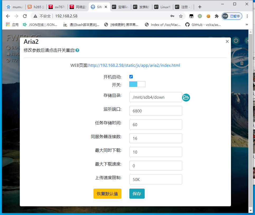This screenshot has height=215, width=255.
Task: Click the HDD trash can icon
Action: click(x=242, y=63)
